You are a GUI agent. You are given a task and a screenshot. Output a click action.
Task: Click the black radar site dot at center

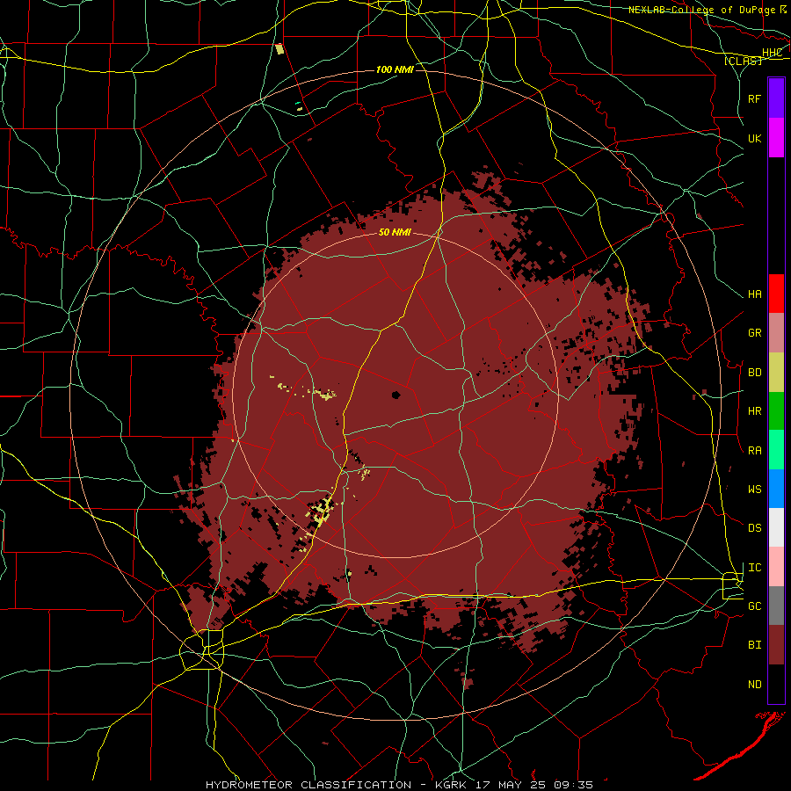coord(396,395)
